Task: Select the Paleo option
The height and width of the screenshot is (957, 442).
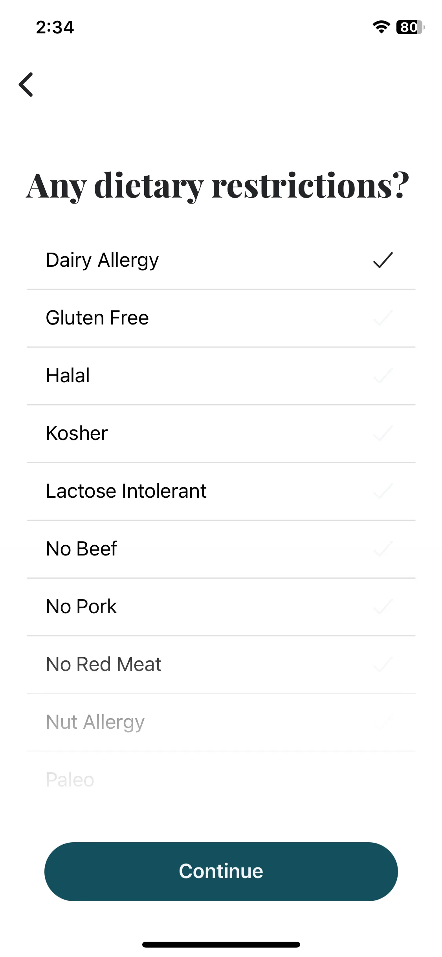Action: click(221, 780)
